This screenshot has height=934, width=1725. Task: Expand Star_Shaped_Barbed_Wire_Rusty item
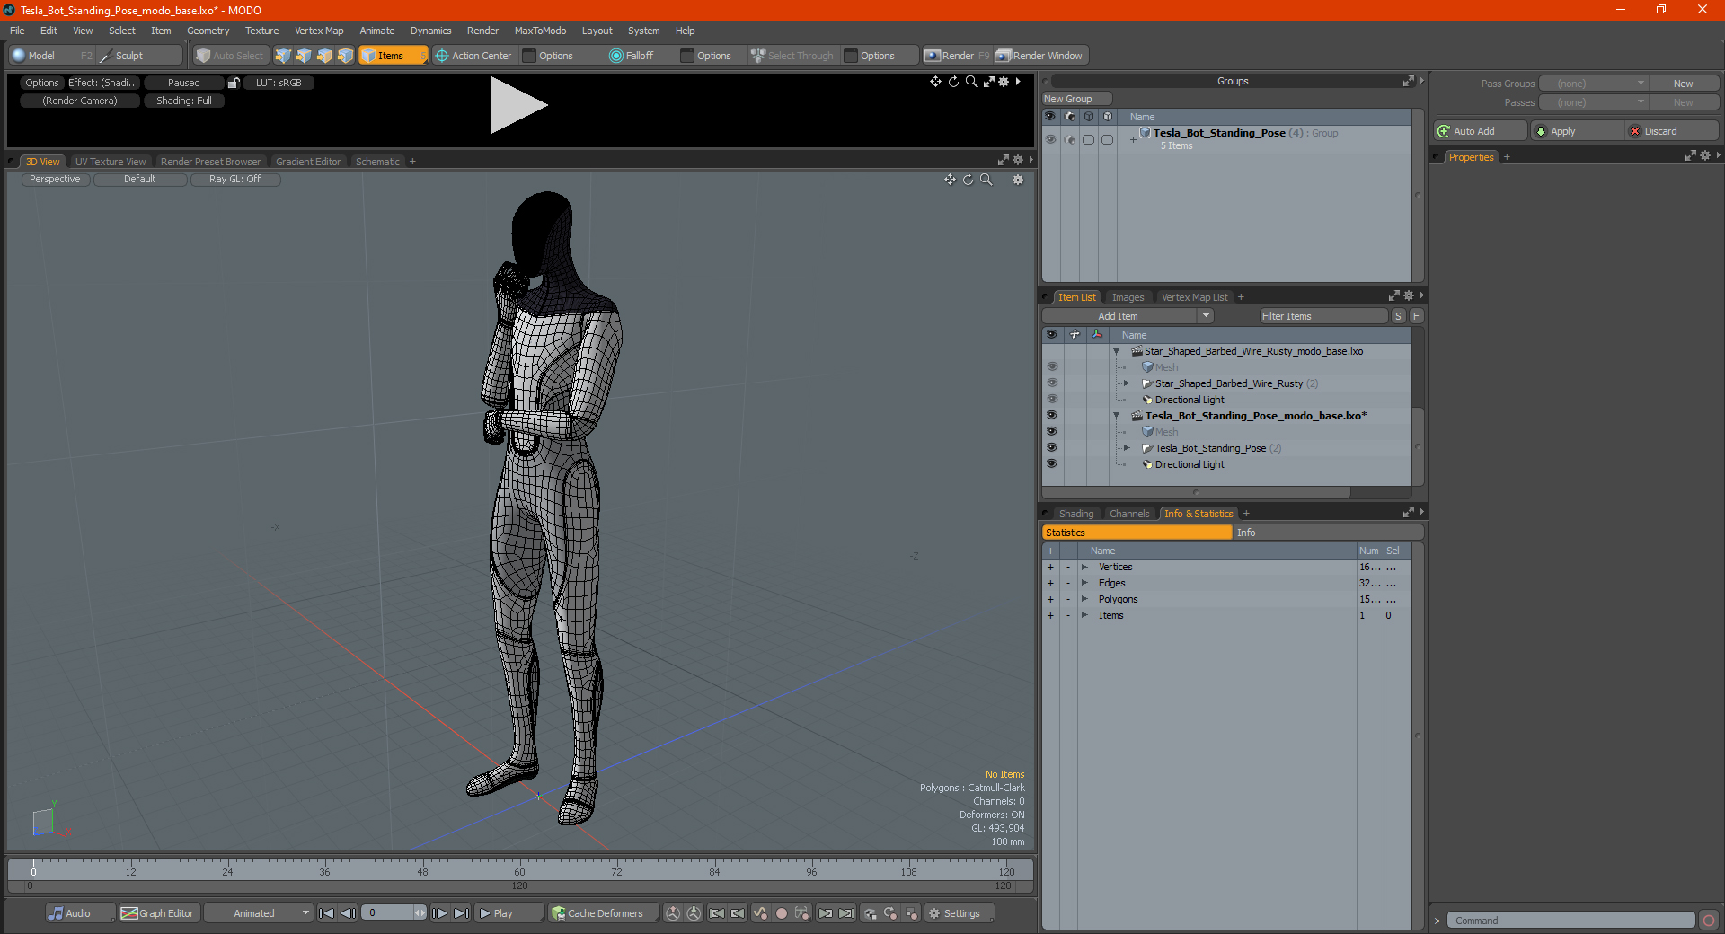[x=1127, y=383]
